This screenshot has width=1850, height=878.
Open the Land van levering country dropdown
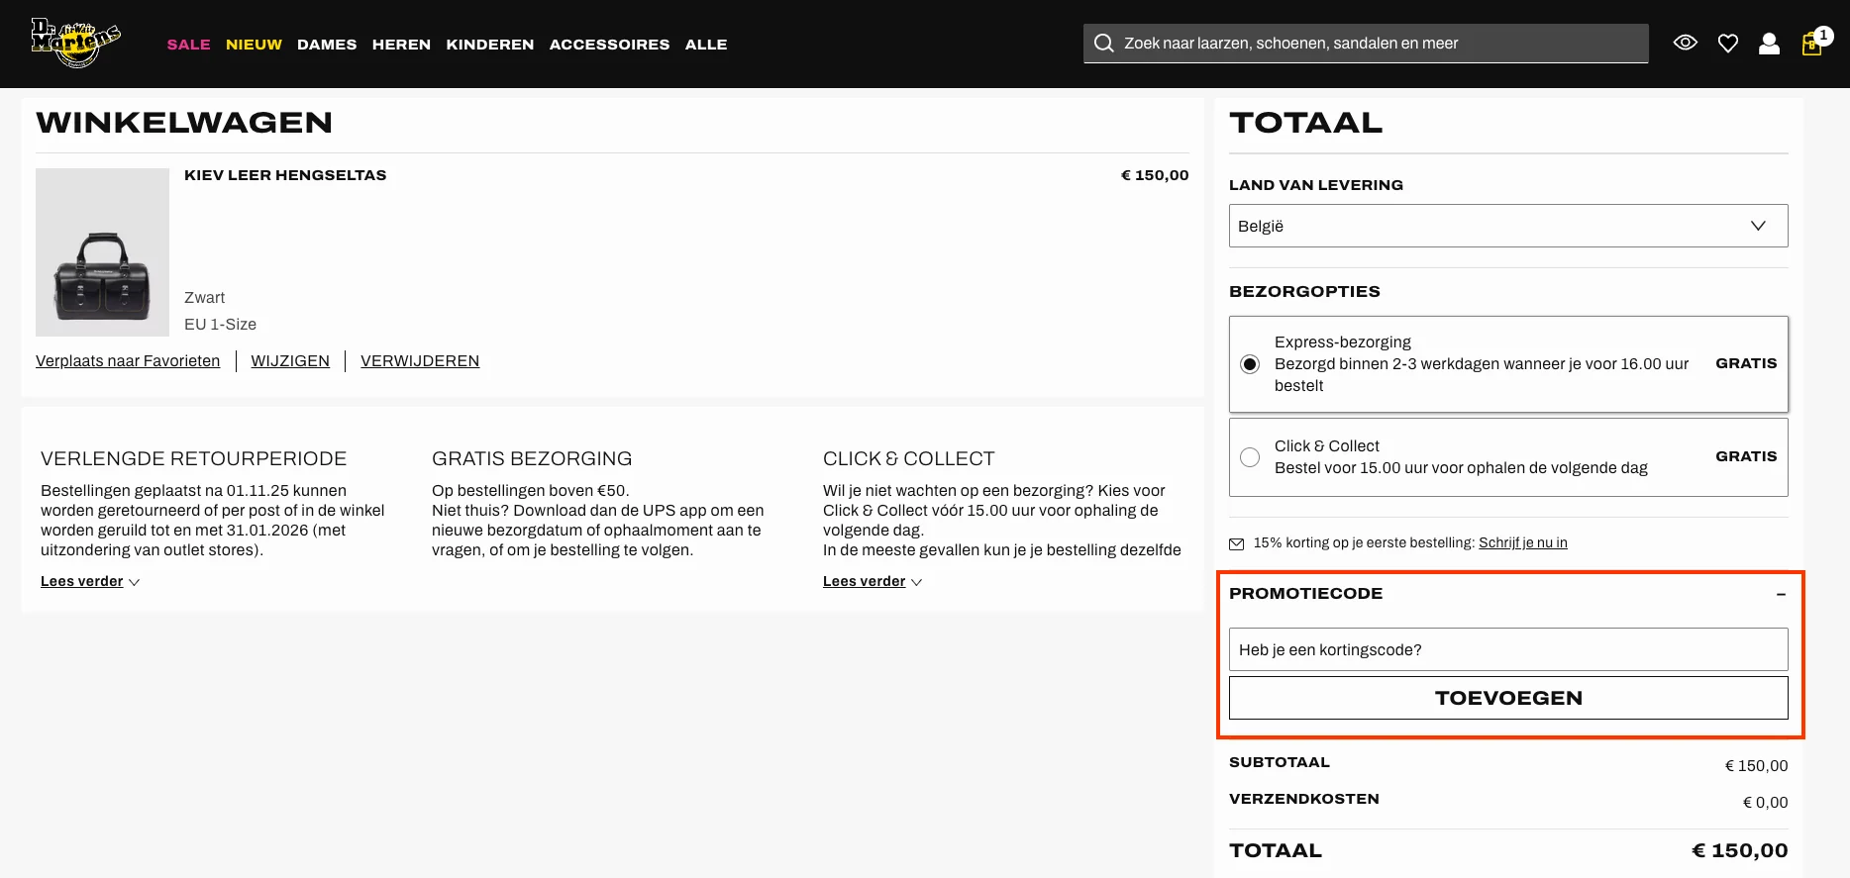click(1507, 226)
